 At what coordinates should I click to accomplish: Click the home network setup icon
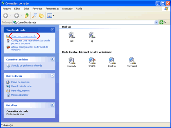pyautogui.click(x=8, y=41)
